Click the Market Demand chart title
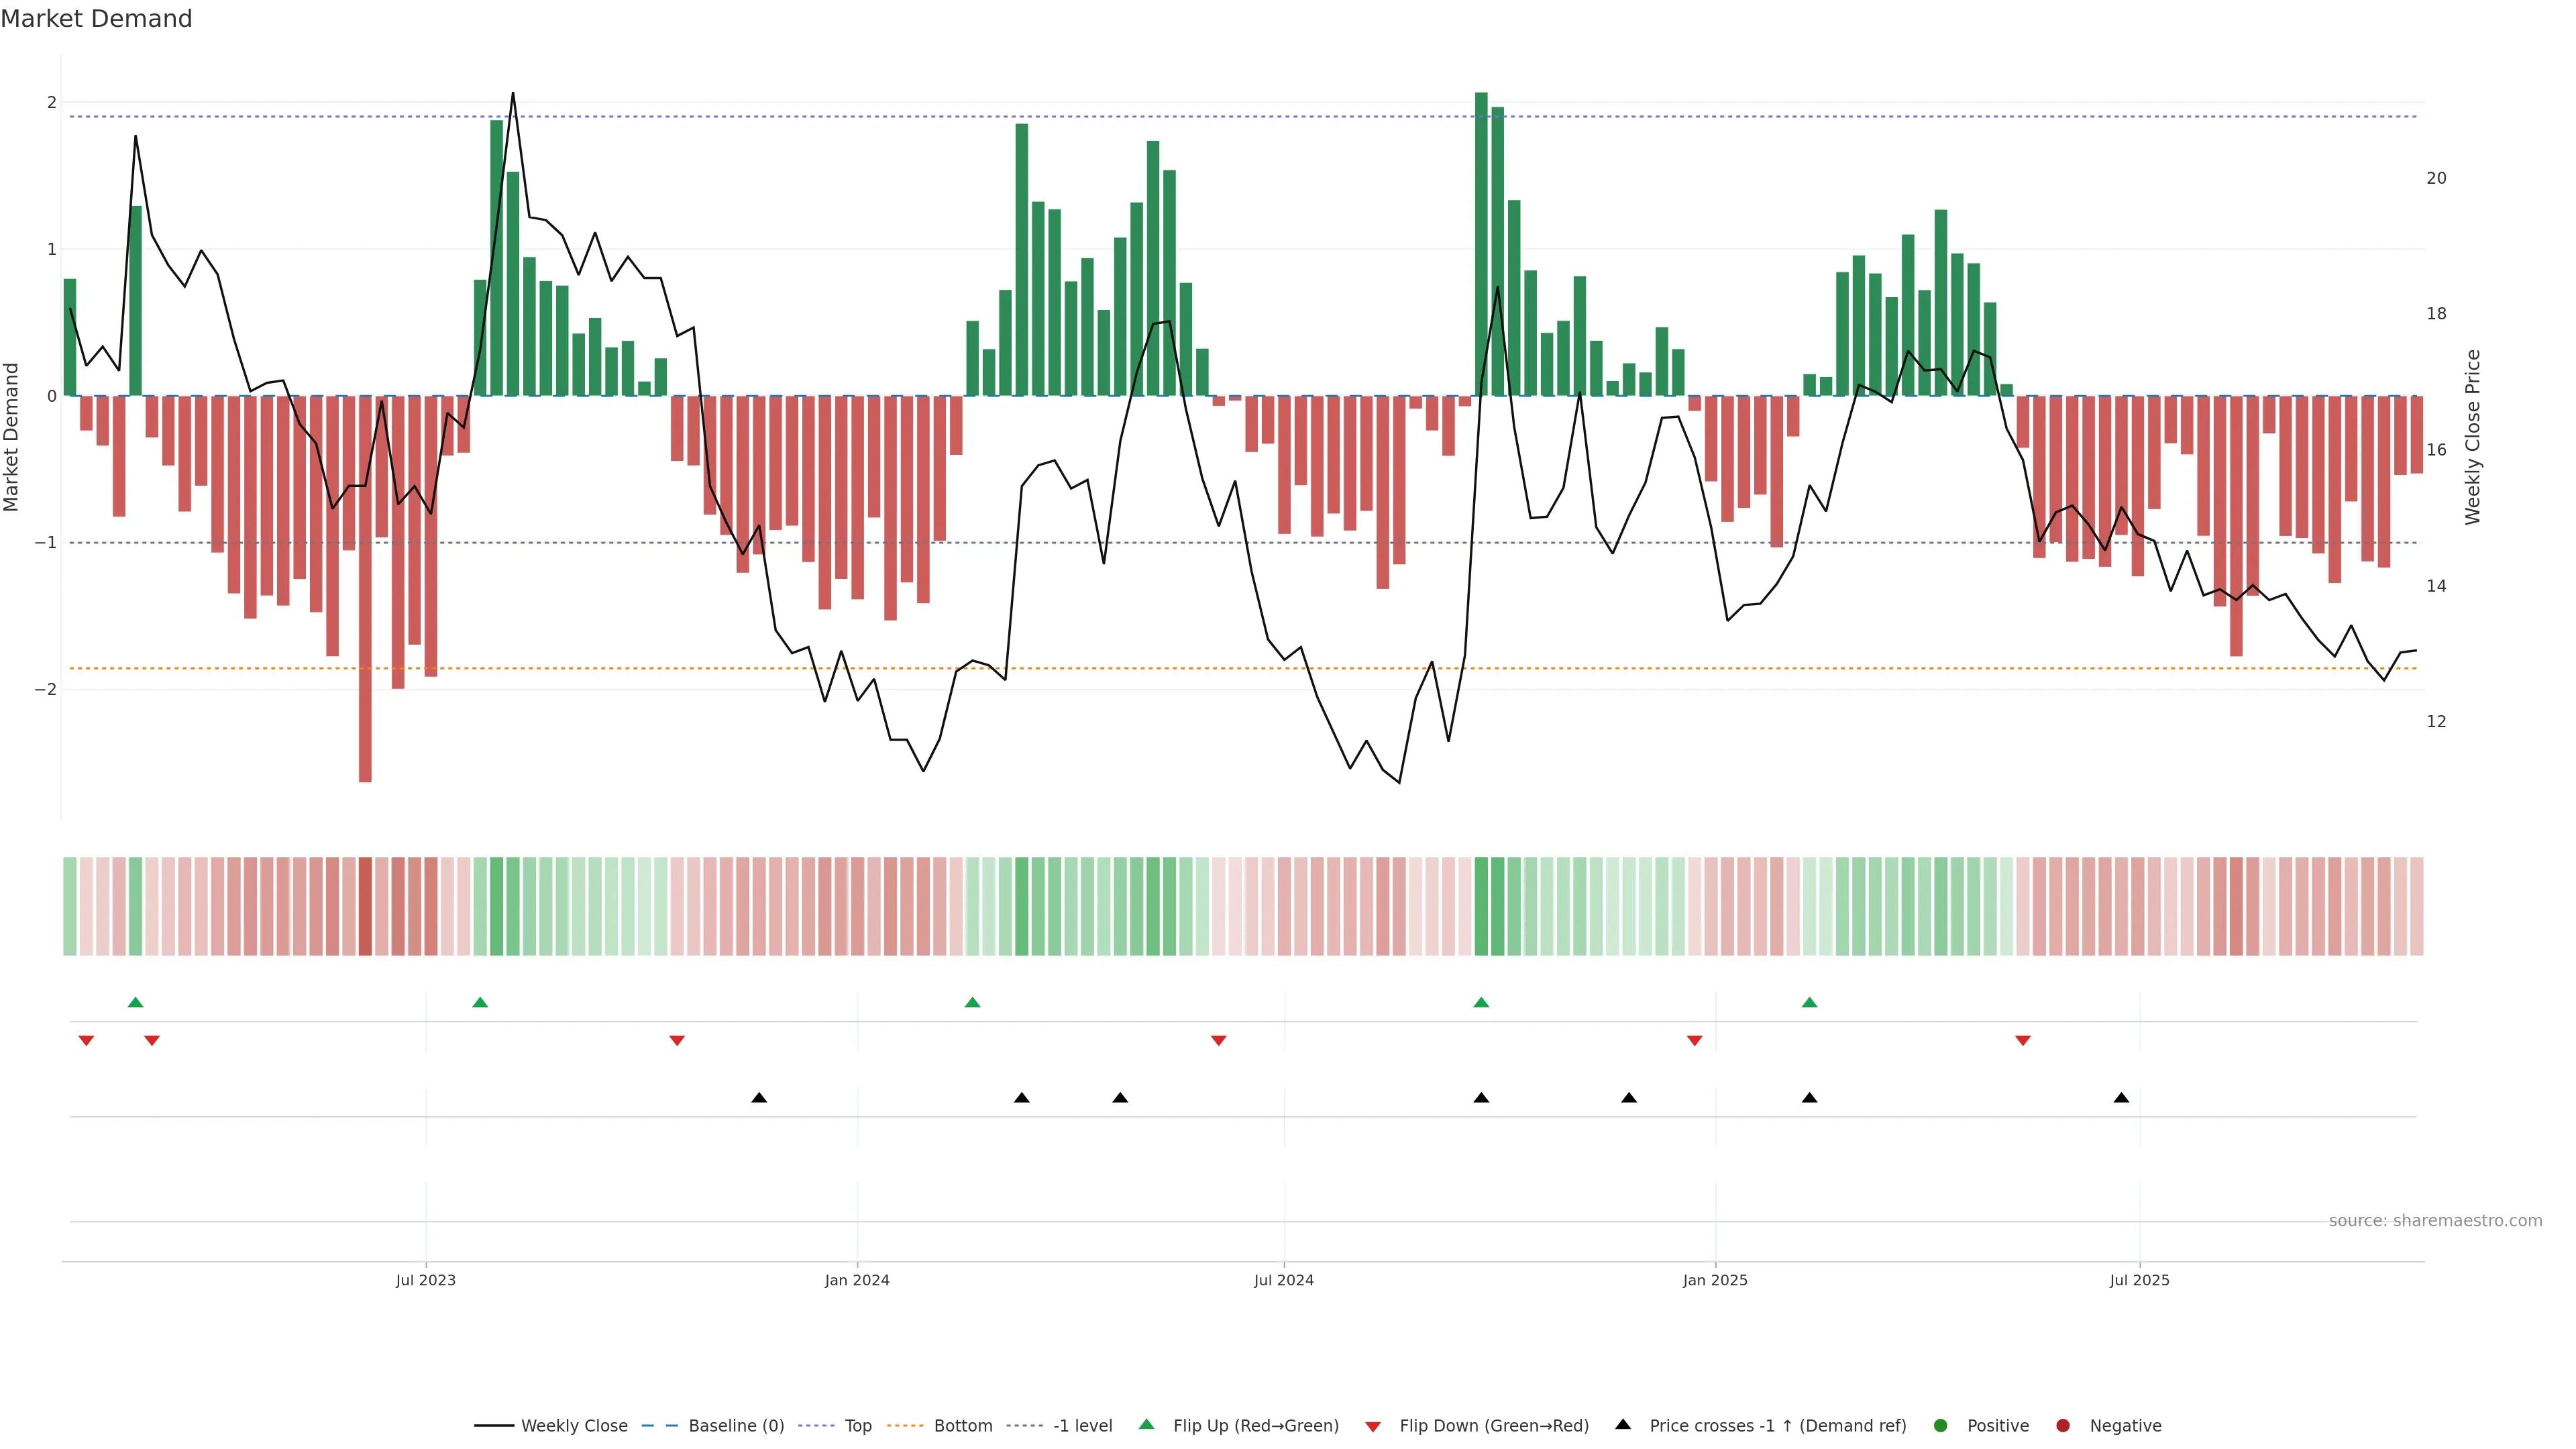This screenshot has width=2576, height=1449. tap(96, 19)
